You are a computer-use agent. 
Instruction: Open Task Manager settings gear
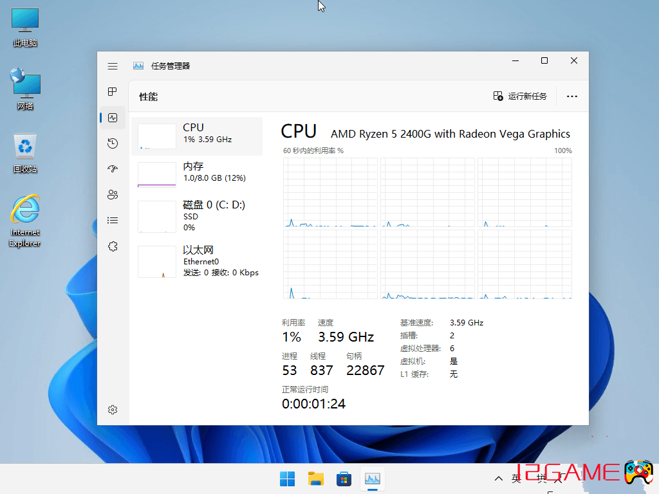(112, 410)
